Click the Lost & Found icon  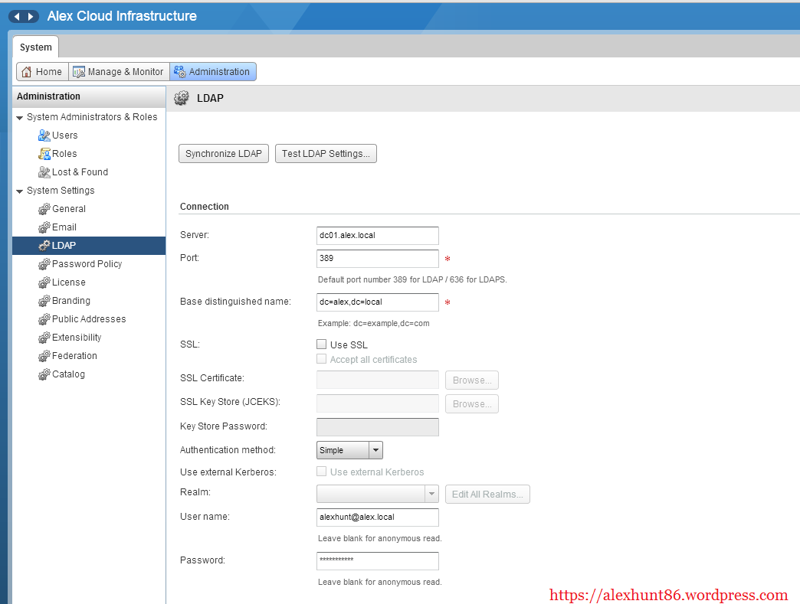[44, 172]
